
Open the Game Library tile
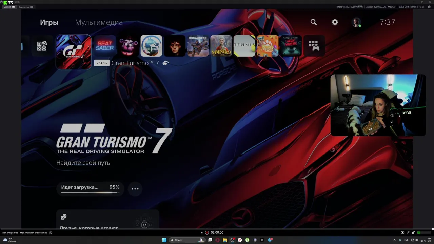pyautogui.click(x=314, y=46)
